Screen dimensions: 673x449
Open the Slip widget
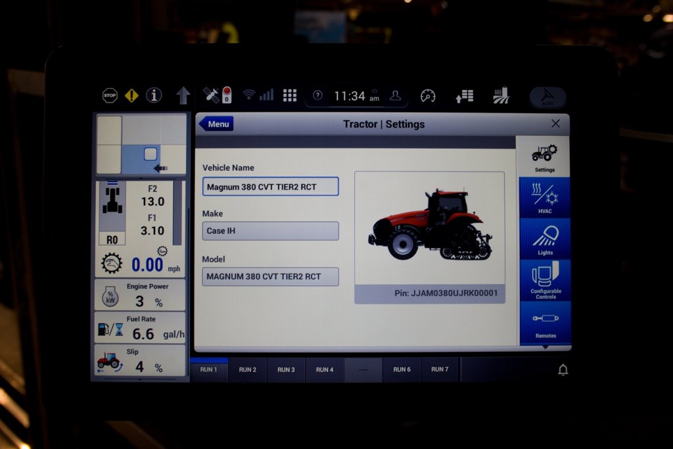click(x=140, y=360)
